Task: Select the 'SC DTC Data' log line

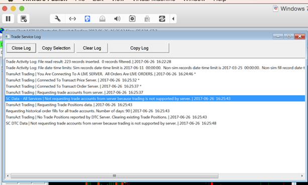Action: (155, 123)
